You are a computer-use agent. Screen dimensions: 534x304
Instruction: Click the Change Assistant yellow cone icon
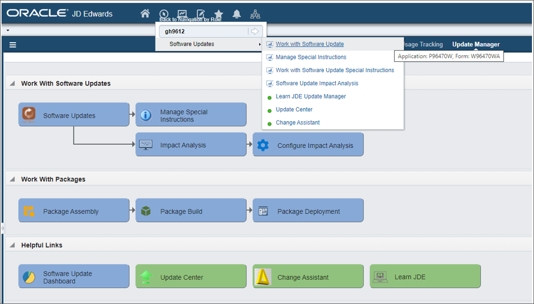[x=263, y=277]
